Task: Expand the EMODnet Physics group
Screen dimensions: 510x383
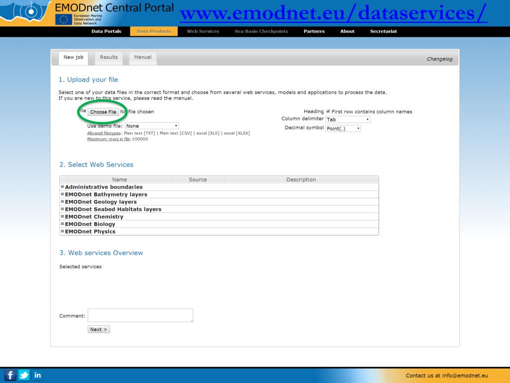Action: (x=62, y=231)
